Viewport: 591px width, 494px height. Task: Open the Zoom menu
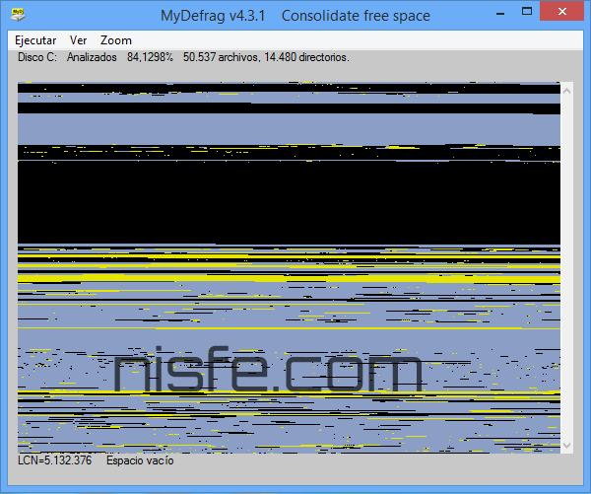click(x=115, y=40)
